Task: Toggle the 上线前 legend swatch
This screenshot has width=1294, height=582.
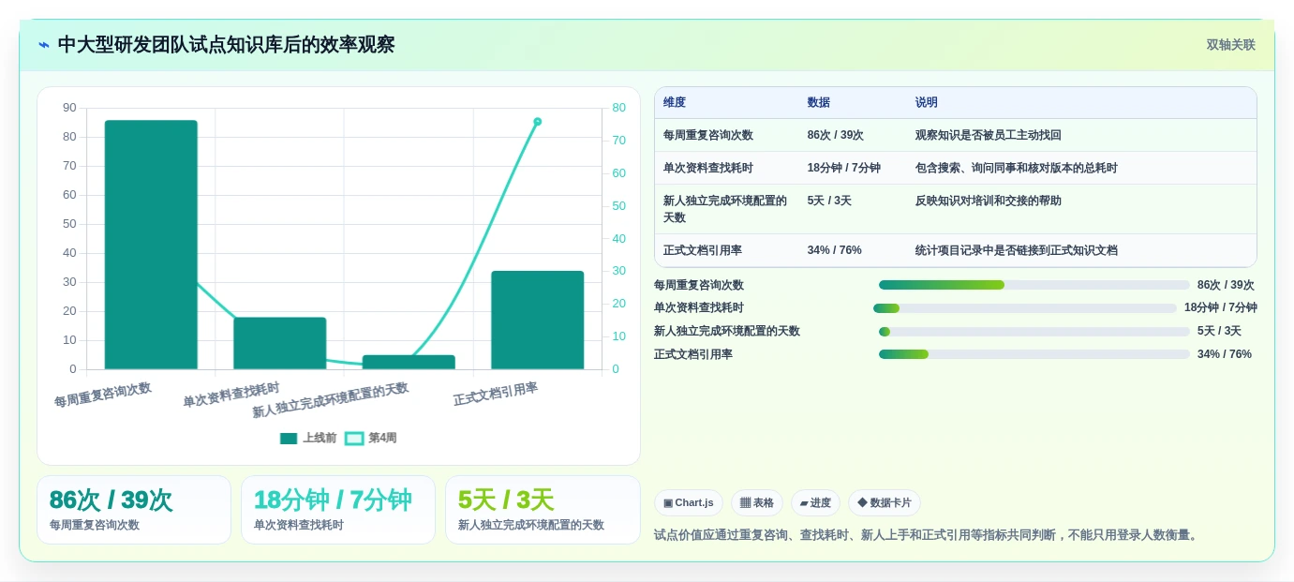Action: [289, 438]
